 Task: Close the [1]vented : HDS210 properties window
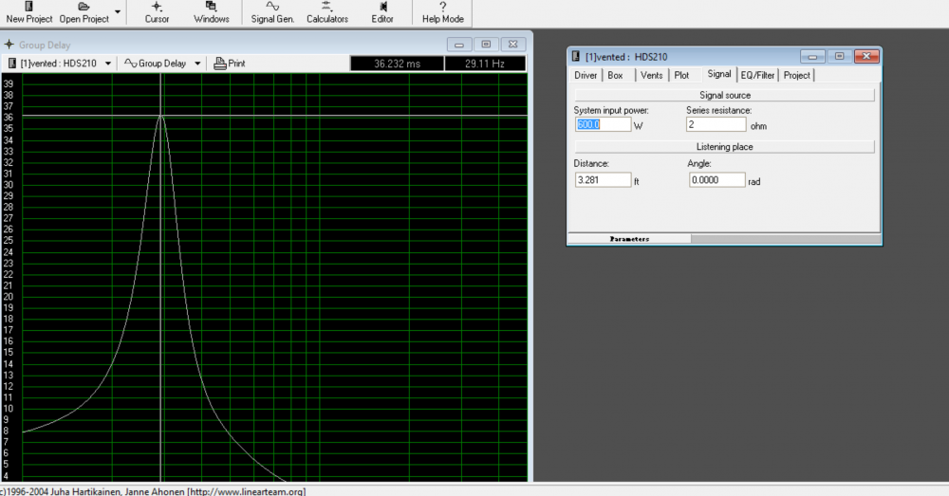click(866, 56)
